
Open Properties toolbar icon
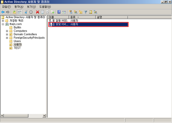(43, 12)
